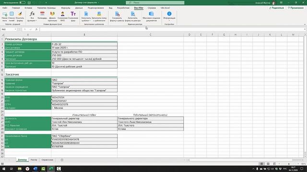Switch to Рецензирование ribbon tab

tap(96, 8)
